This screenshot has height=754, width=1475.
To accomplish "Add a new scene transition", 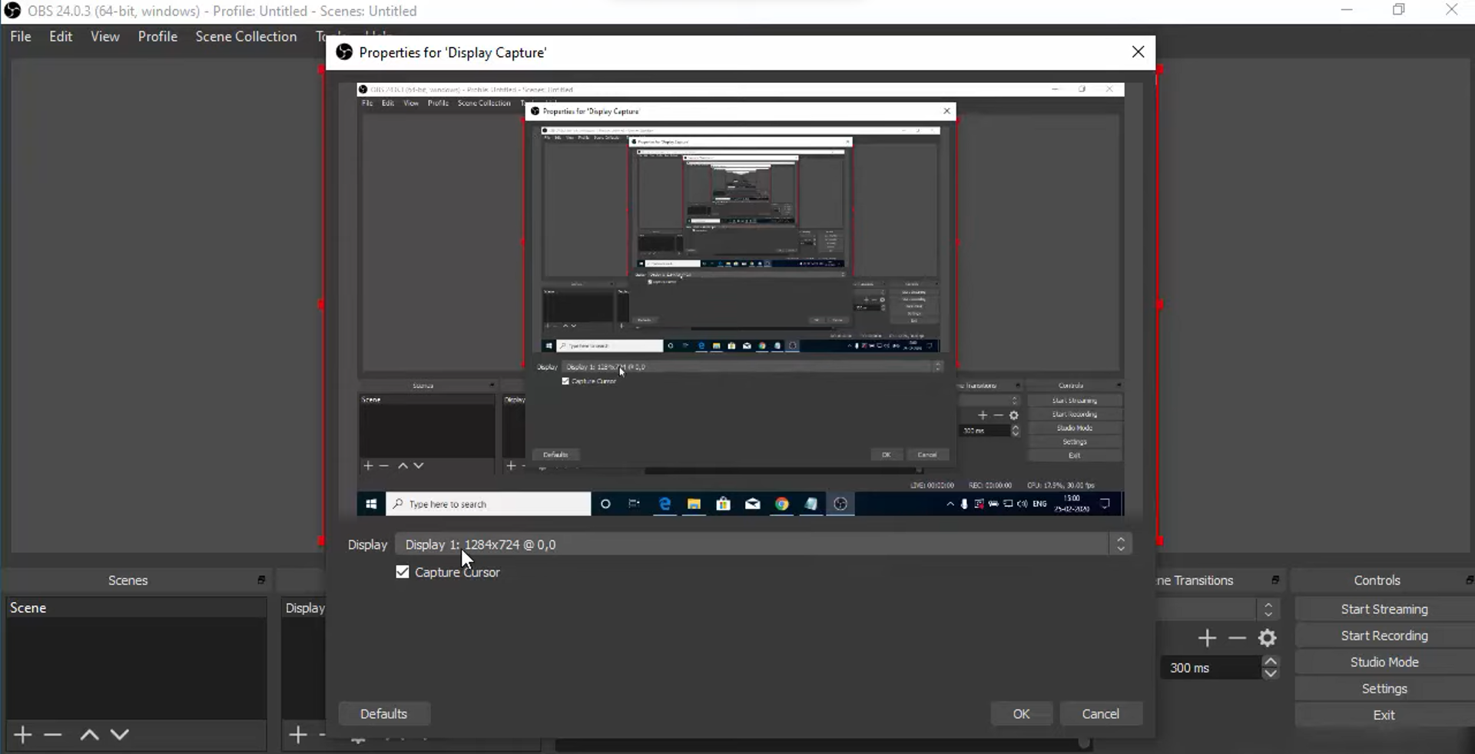I will point(1206,638).
